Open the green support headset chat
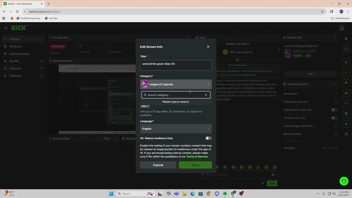Screen dimensions: 352x198 (x=344, y=181)
